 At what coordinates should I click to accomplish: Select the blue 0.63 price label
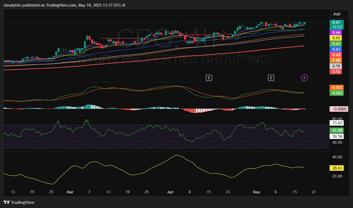click(x=336, y=49)
